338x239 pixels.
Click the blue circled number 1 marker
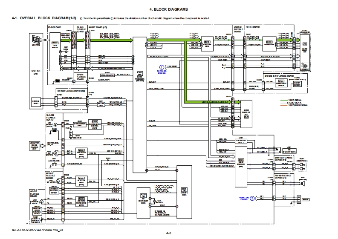[x=162, y=66]
